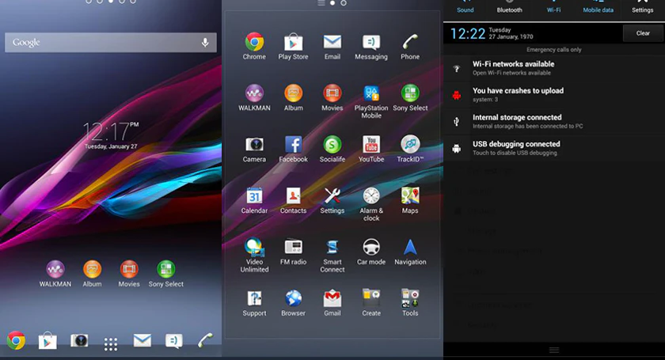Screen dimensions: 665x360
Task: Tap the 12:22 notification panel clock
Action: click(x=468, y=33)
